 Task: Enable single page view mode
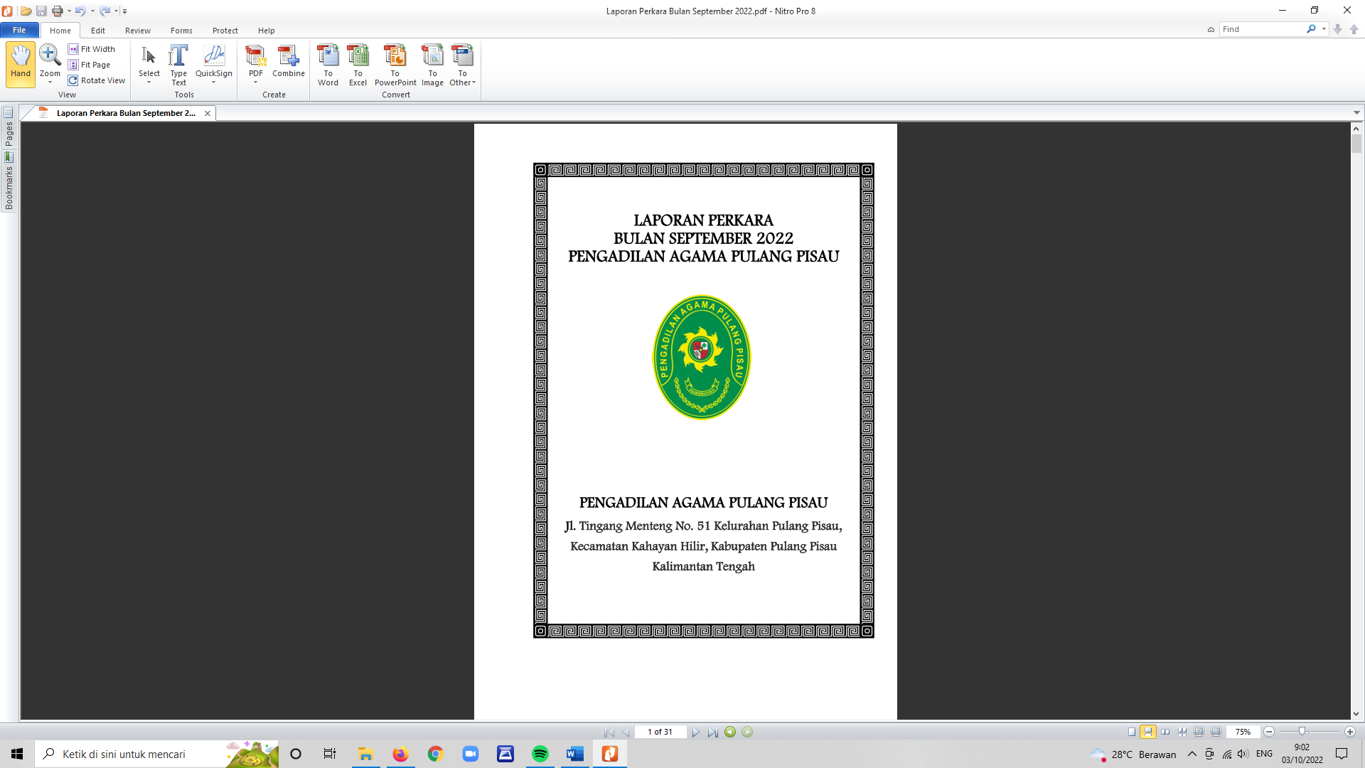pyautogui.click(x=1132, y=732)
